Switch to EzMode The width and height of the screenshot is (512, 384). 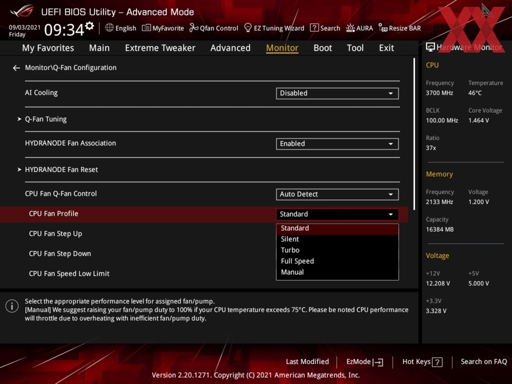[364, 362]
